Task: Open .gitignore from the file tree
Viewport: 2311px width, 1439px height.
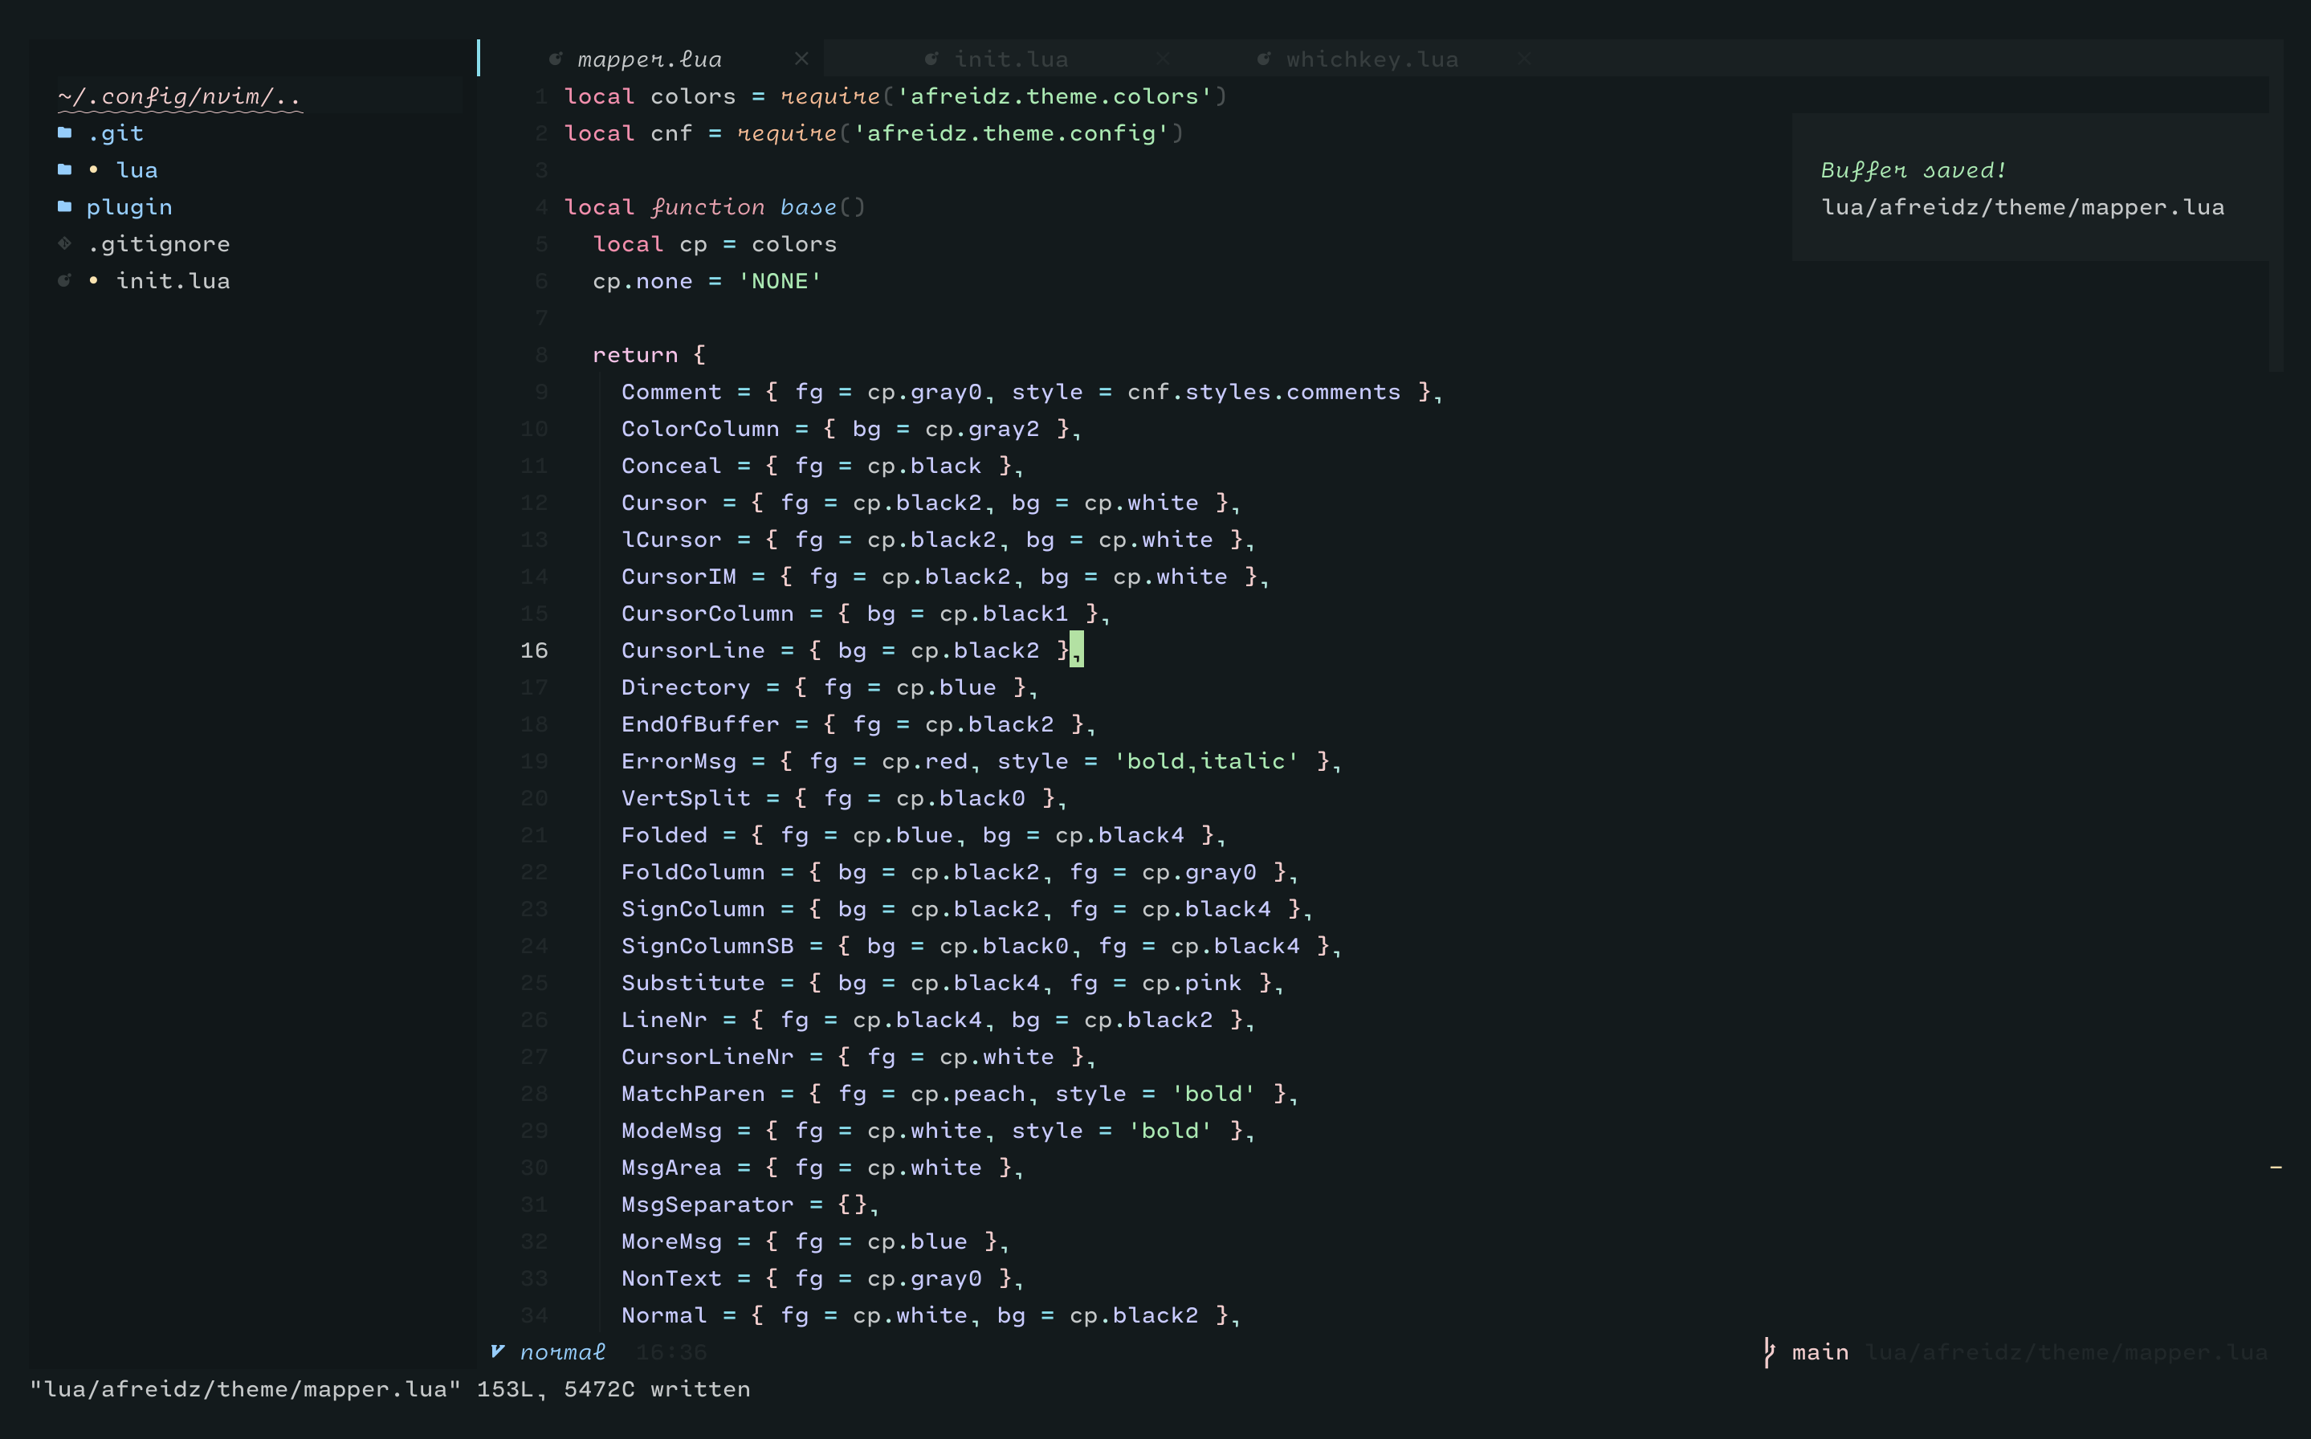Action: tap(159, 245)
